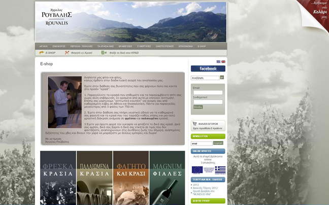Open the 'Ανοιχτές Πόρτες 2012' news link
The height and width of the screenshot is (205, 329).
click(x=205, y=188)
